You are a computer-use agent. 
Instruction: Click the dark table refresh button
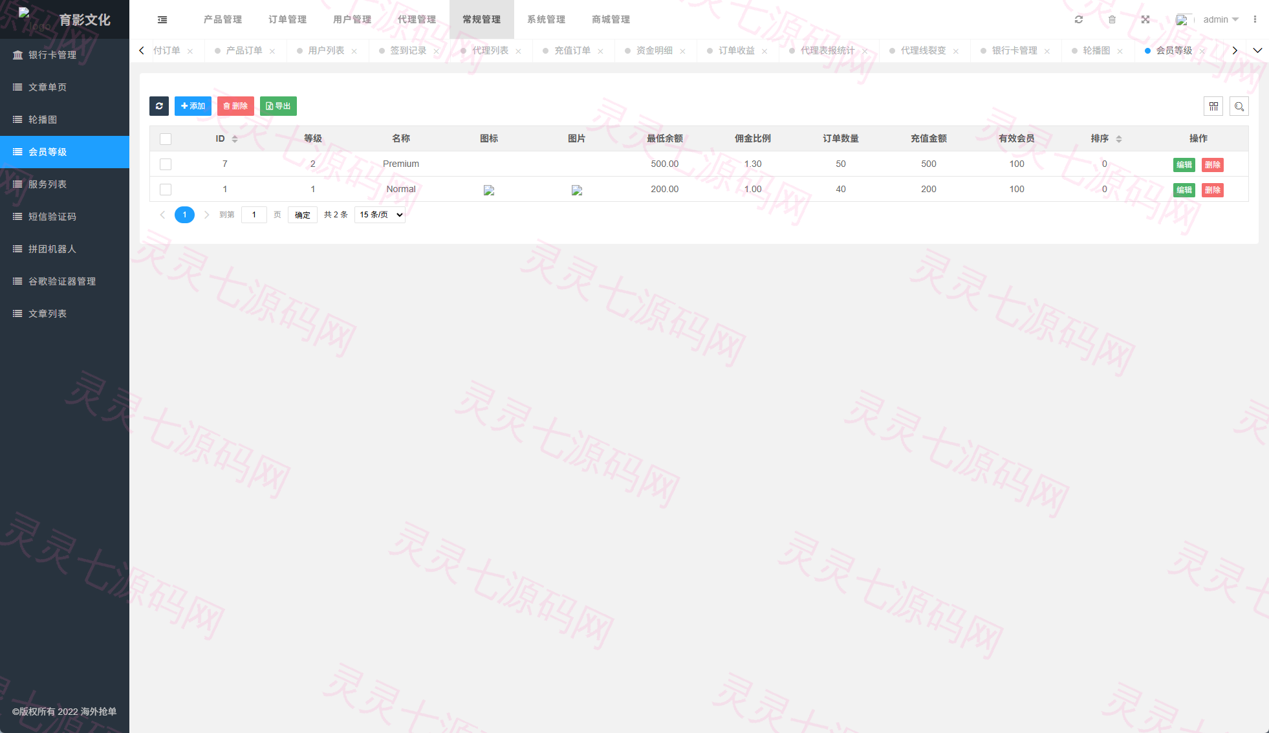coord(159,106)
